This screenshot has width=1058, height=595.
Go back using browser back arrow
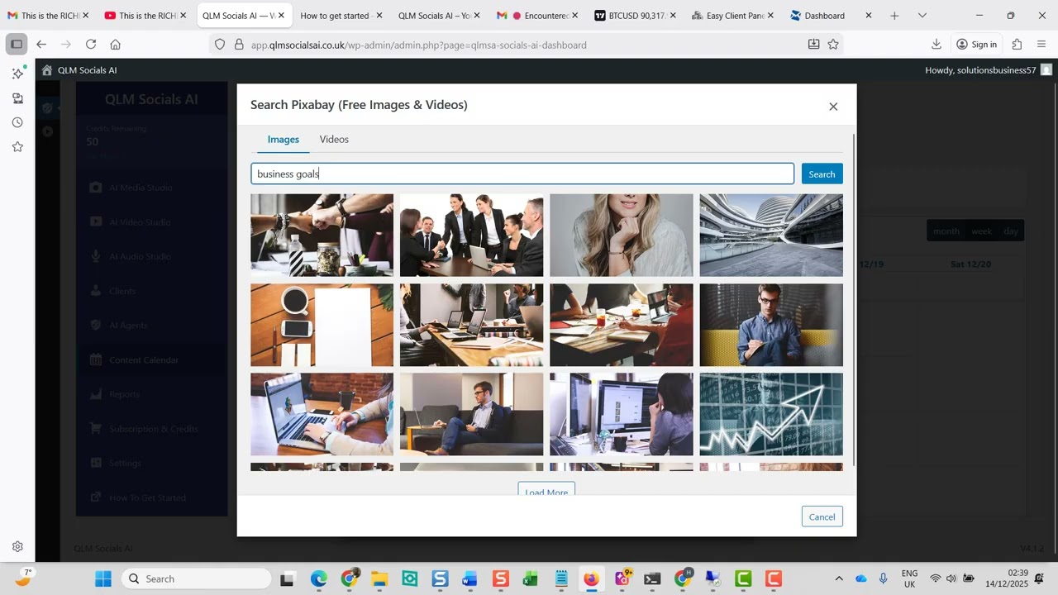click(x=41, y=45)
